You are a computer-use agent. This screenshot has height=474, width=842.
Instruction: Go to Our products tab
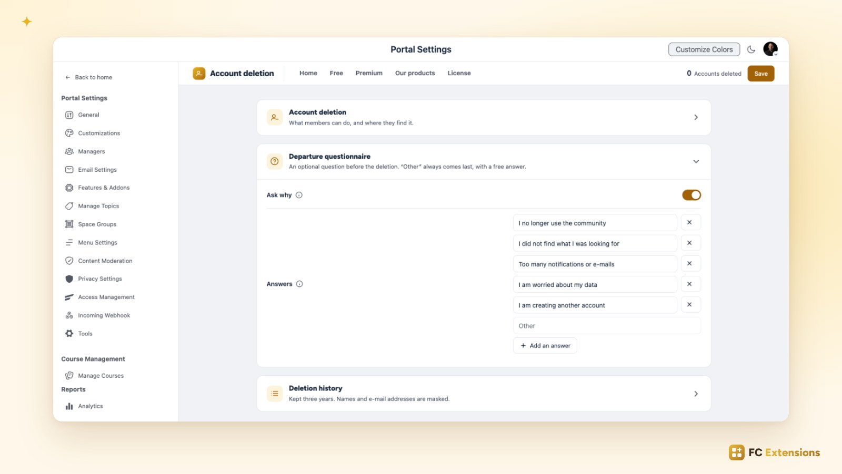[x=415, y=73]
